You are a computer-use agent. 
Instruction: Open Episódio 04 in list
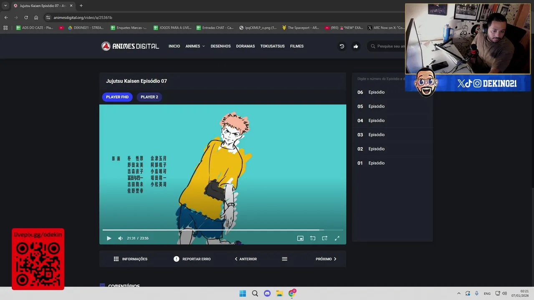[x=392, y=120]
